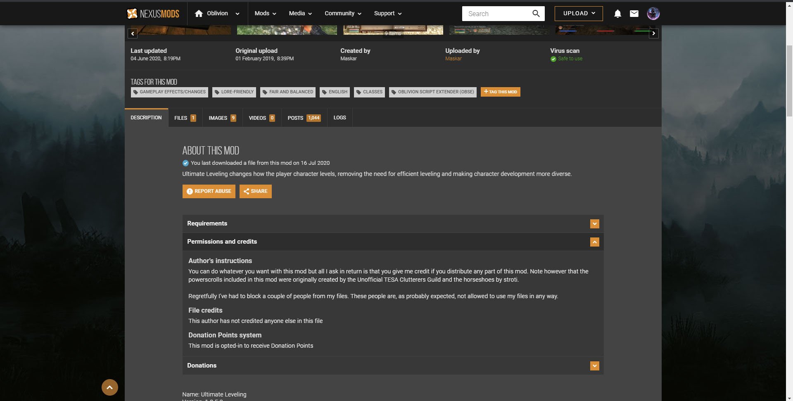Click the Fair and Balanced tag
Image resolution: width=793 pixels, height=401 pixels.
point(288,92)
